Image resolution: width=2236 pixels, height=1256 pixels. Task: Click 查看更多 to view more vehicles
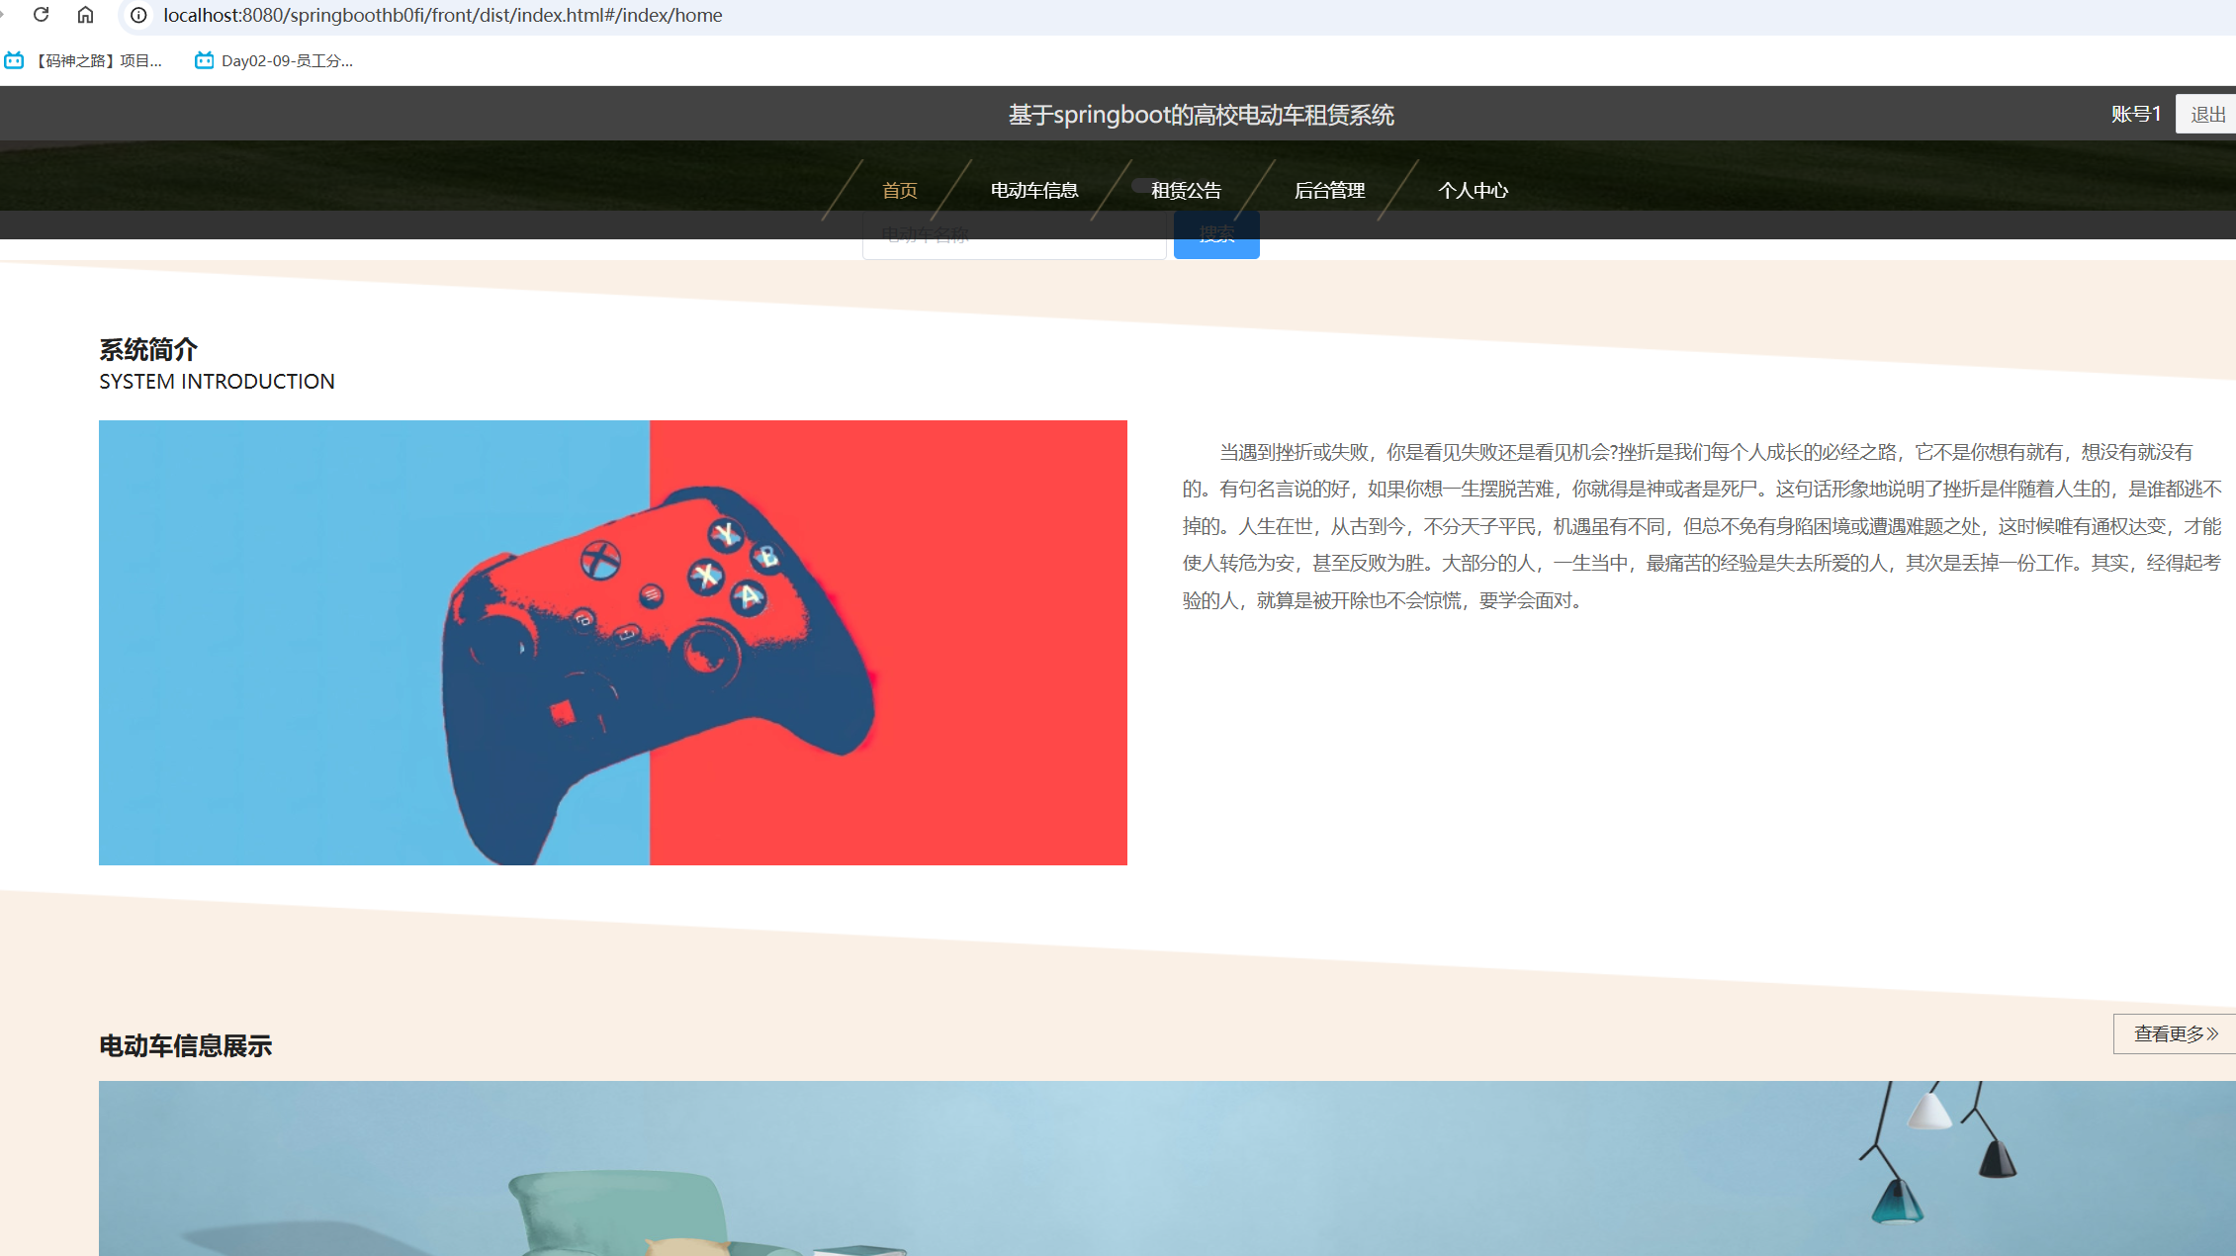click(2175, 1033)
